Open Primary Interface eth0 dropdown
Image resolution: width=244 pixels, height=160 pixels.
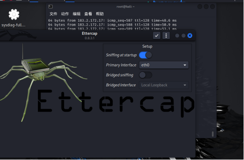point(164,65)
